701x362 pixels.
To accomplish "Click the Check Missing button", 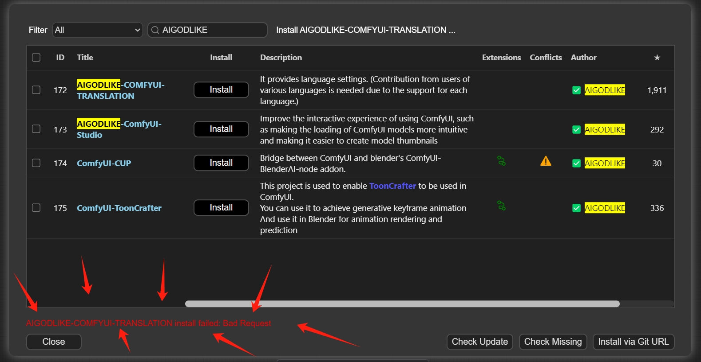I will pyautogui.click(x=553, y=342).
